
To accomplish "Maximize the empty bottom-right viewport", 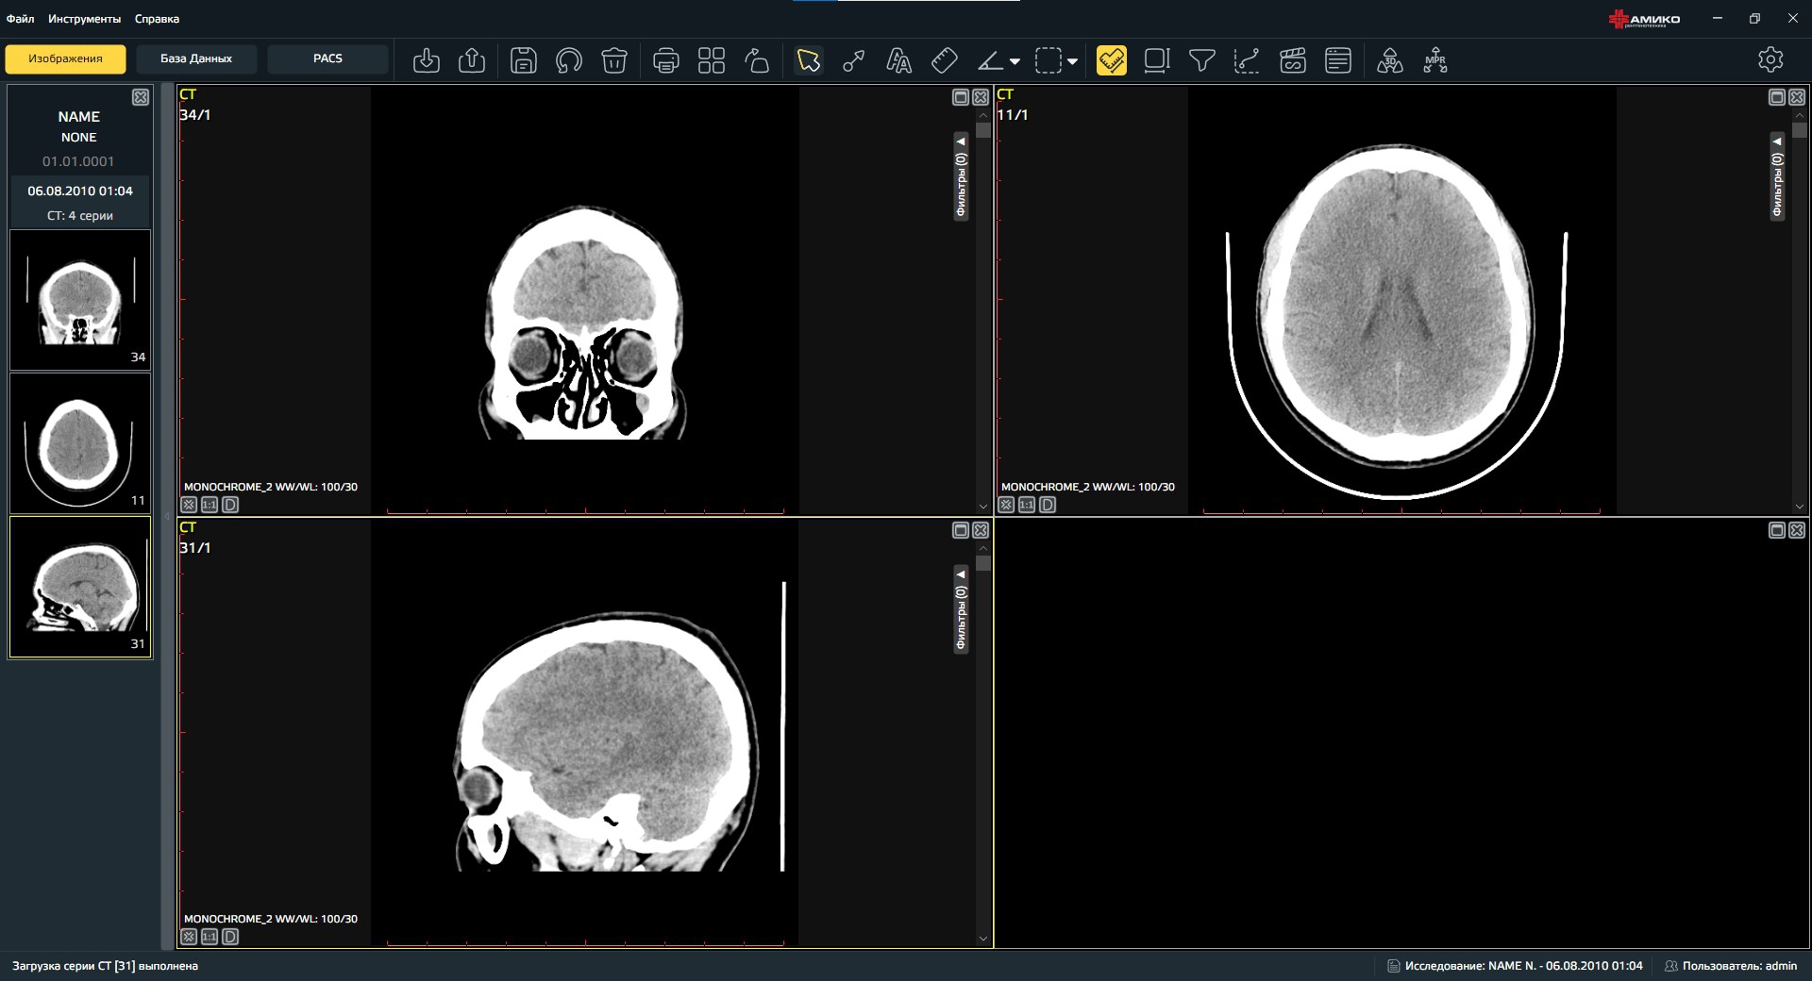I will (x=1777, y=530).
